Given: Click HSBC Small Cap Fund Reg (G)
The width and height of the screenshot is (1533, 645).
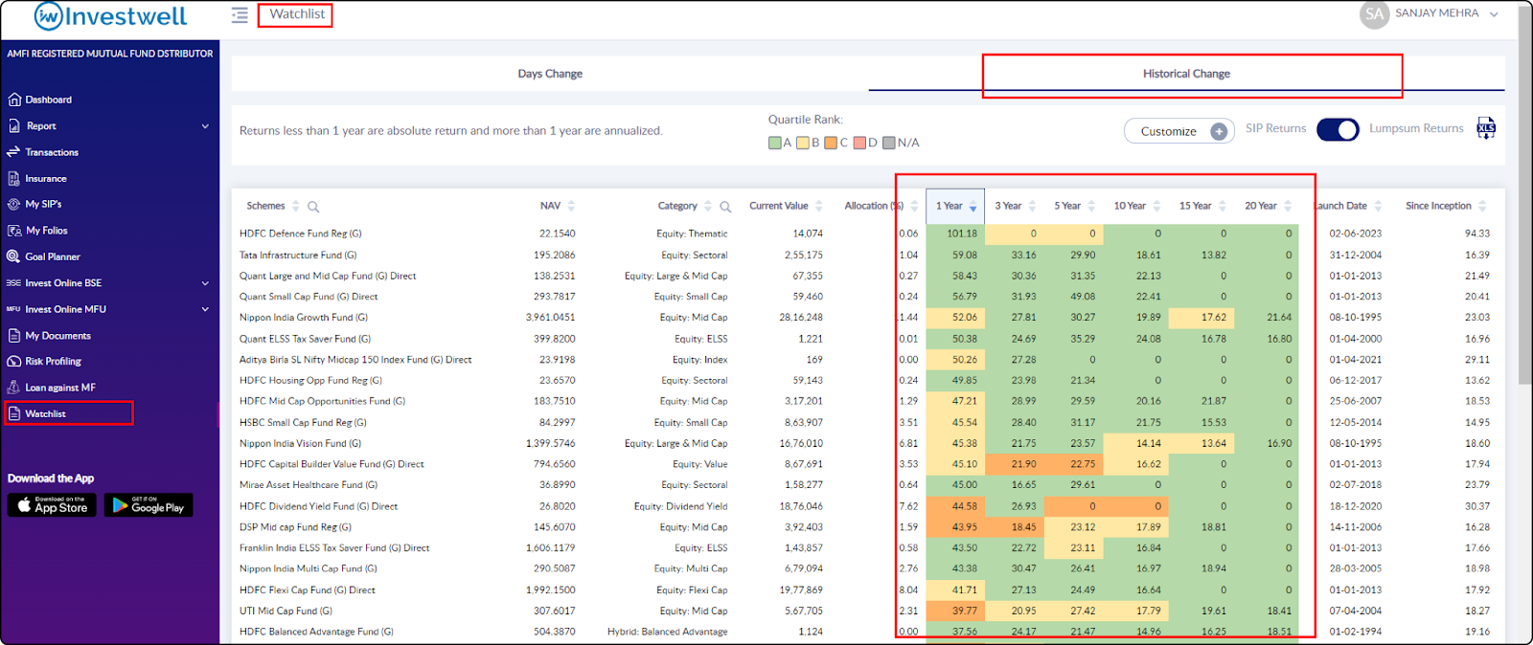Looking at the screenshot, I should click(x=303, y=423).
